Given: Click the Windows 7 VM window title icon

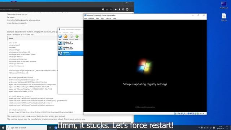Looking at the screenshot, I should pyautogui.click(x=85, y=15).
